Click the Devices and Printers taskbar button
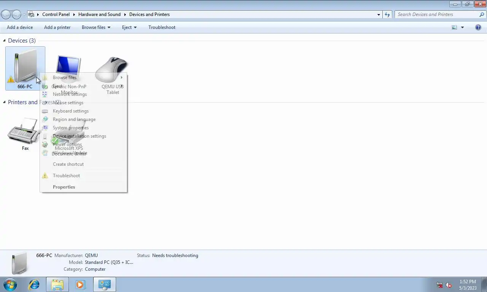487x292 pixels. (104, 284)
